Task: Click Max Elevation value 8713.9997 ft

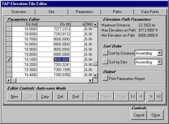Action: pyautogui.click(x=148, y=30)
